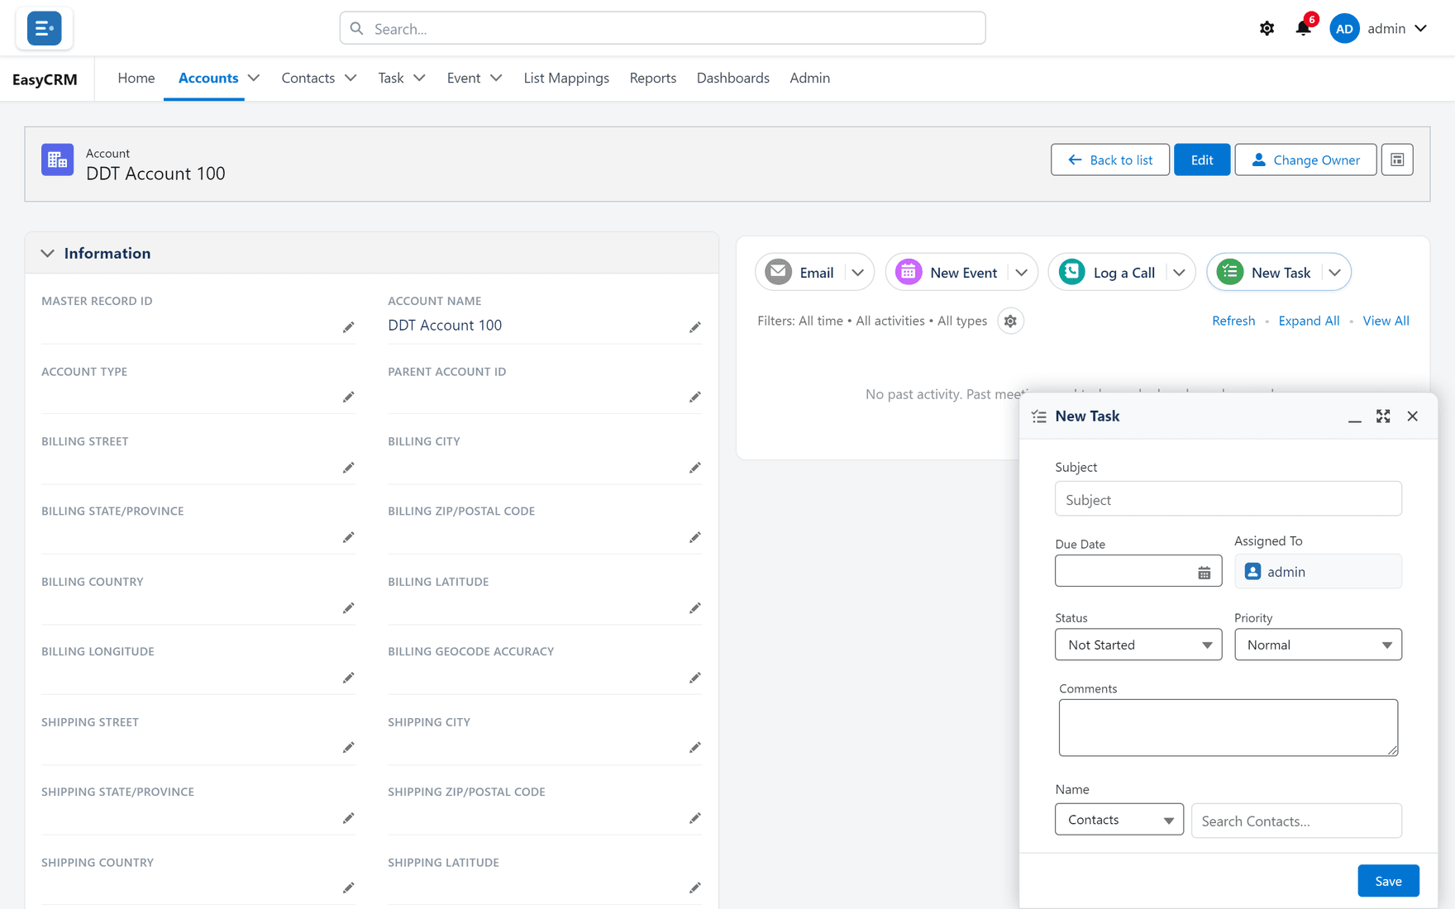Open the Status dropdown in New Task
Image resolution: width=1455 pixels, height=909 pixels.
tap(1138, 645)
